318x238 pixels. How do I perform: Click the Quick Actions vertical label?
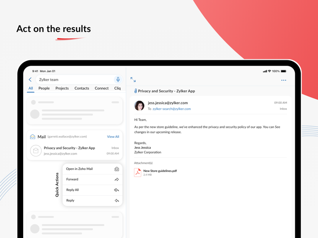click(x=57, y=185)
